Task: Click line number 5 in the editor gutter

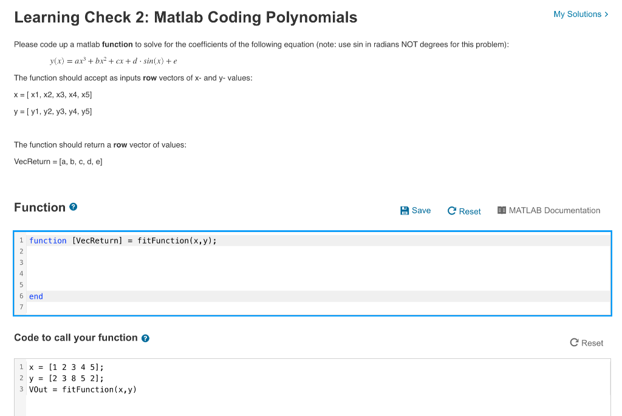Action: coord(21,285)
